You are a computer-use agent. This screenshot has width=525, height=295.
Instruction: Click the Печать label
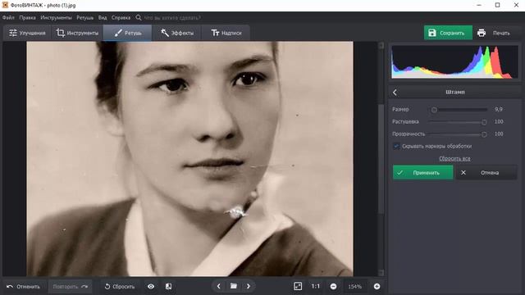point(501,33)
